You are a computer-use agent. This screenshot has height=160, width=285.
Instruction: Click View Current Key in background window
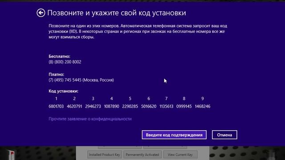click(180, 155)
